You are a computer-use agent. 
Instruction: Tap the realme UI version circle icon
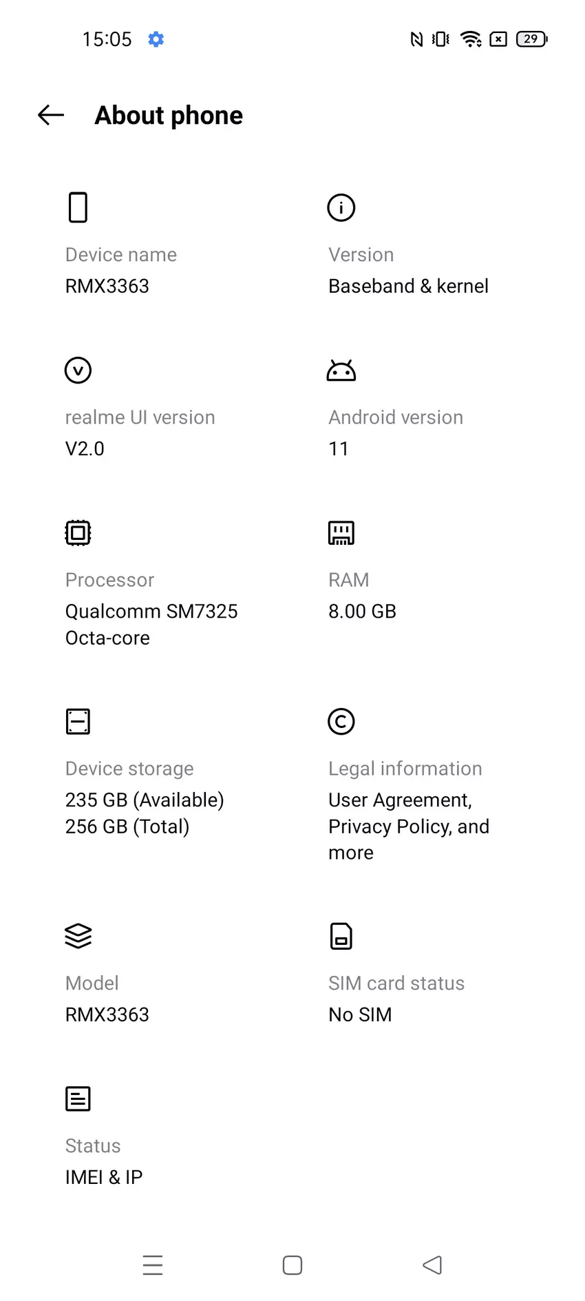coord(78,370)
